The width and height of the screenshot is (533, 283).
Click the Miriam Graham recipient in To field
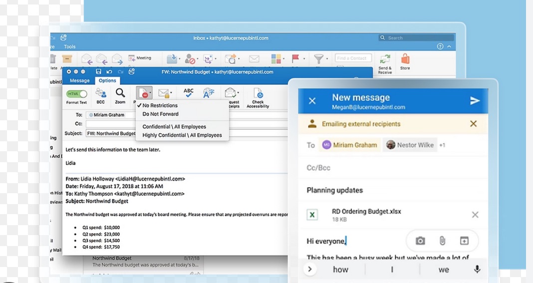[x=107, y=115]
